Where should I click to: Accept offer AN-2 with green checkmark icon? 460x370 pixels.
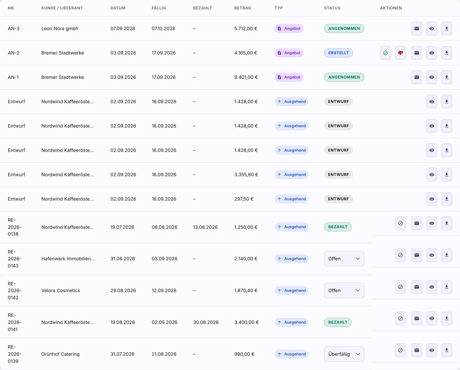click(x=385, y=53)
